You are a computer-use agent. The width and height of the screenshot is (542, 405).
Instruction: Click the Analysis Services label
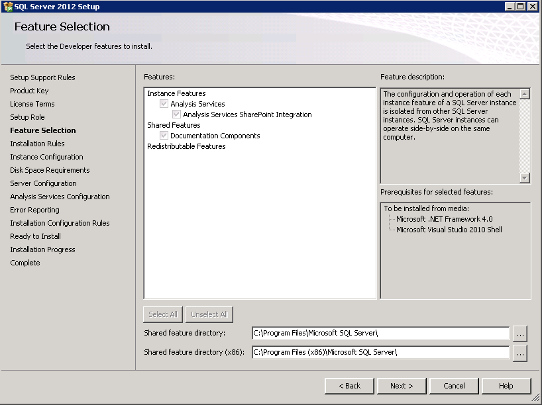tap(197, 104)
